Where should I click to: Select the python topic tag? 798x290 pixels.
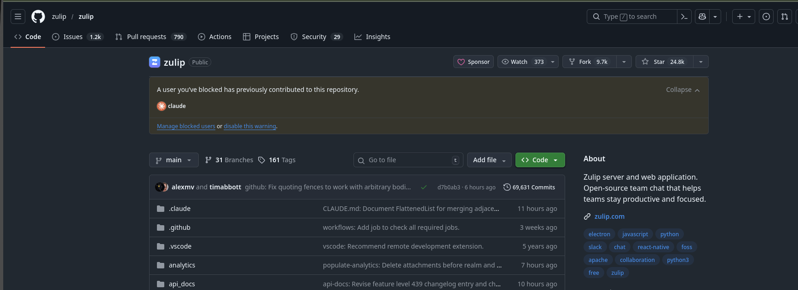[x=670, y=234]
